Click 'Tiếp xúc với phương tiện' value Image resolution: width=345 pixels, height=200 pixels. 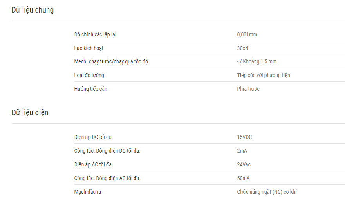pyautogui.click(x=264, y=75)
